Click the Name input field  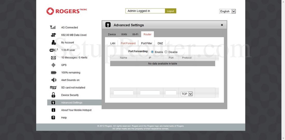coord(123,93)
